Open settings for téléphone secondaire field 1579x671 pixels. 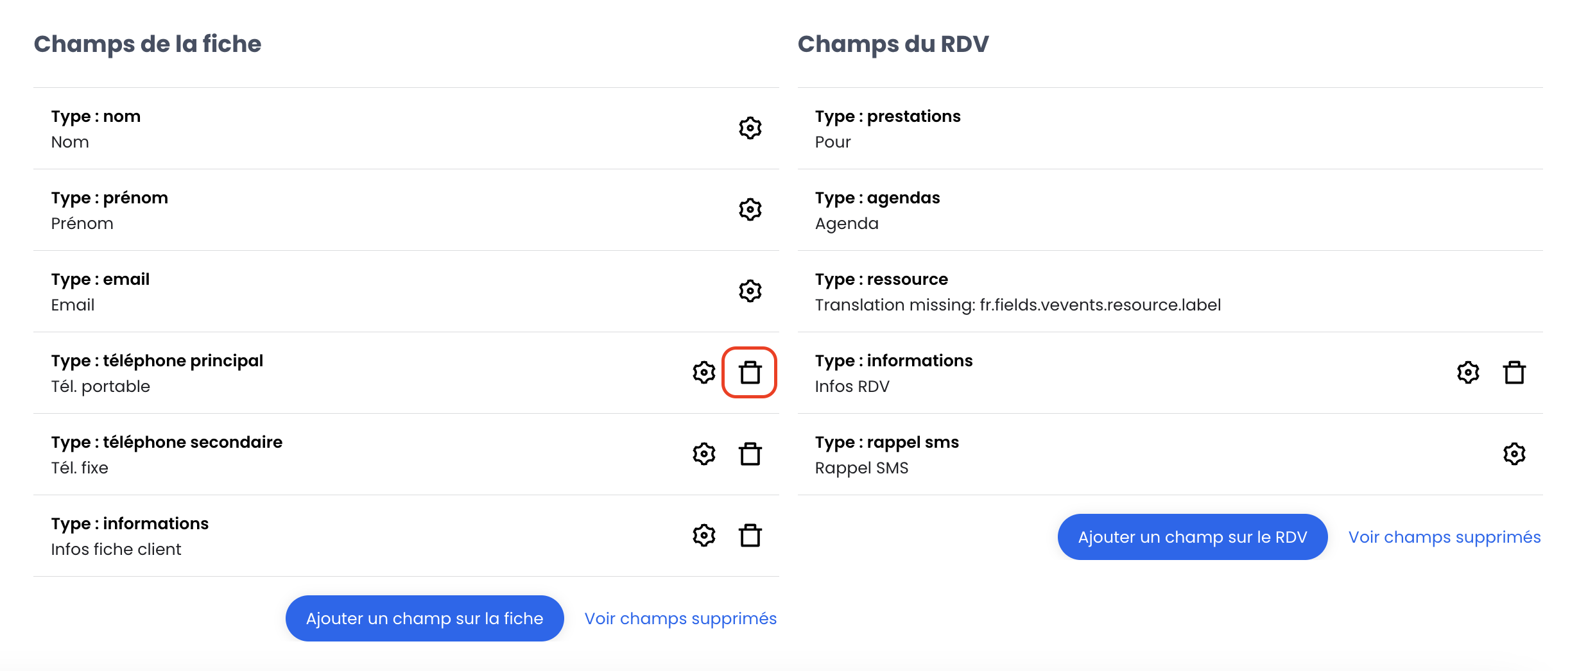tap(703, 454)
